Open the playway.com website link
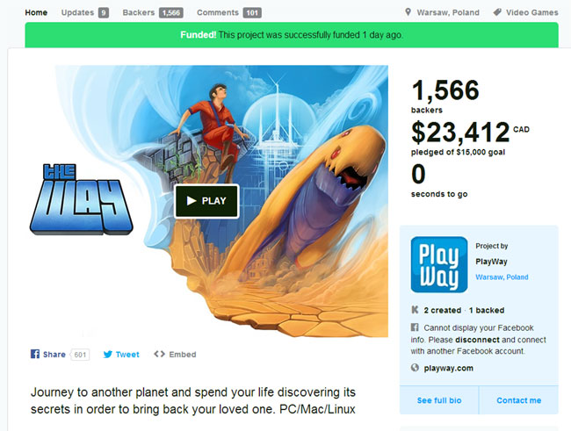The width and height of the screenshot is (571, 431). [x=449, y=368]
